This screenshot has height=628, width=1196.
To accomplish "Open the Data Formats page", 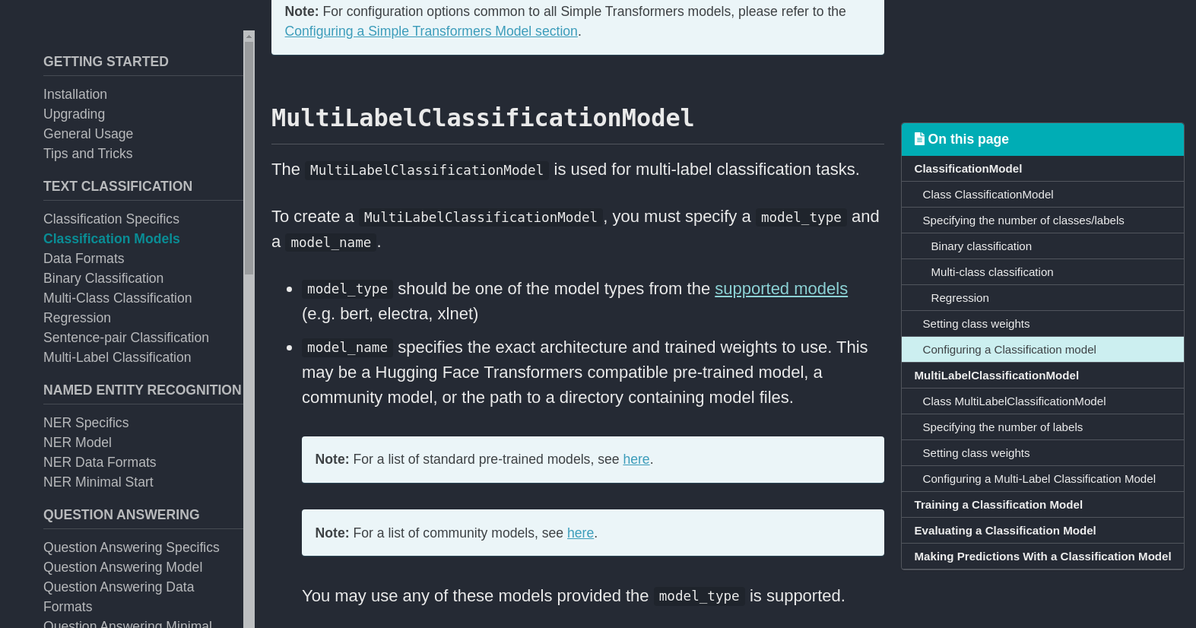I will tap(84, 258).
